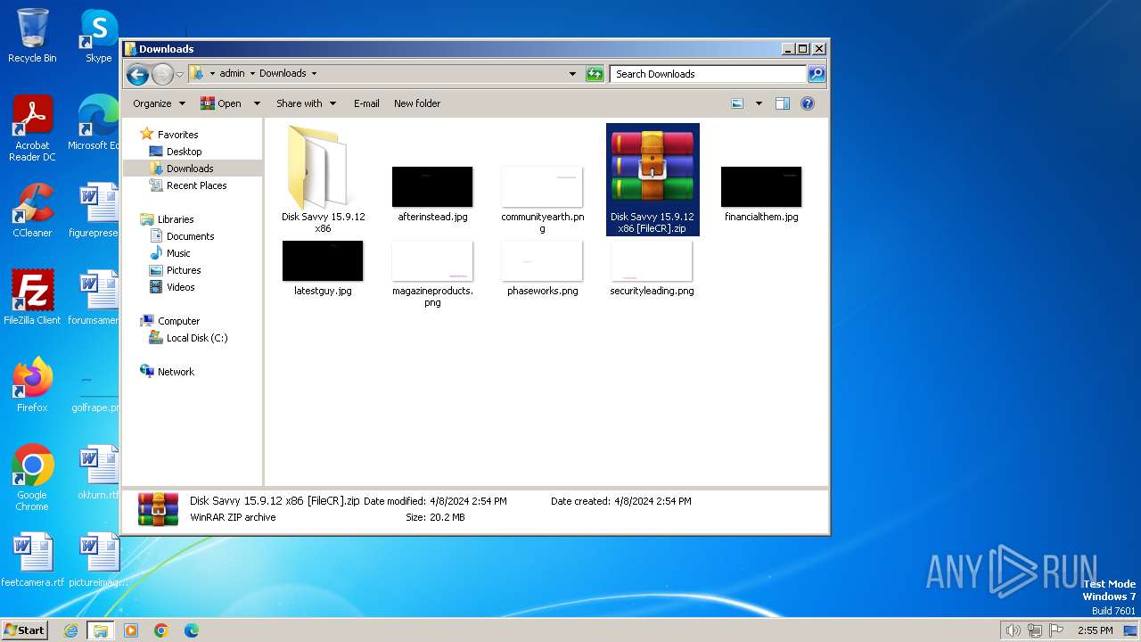The image size is (1141, 642).
Task: Open Internet Explorer from taskbar
Action: click(71, 630)
